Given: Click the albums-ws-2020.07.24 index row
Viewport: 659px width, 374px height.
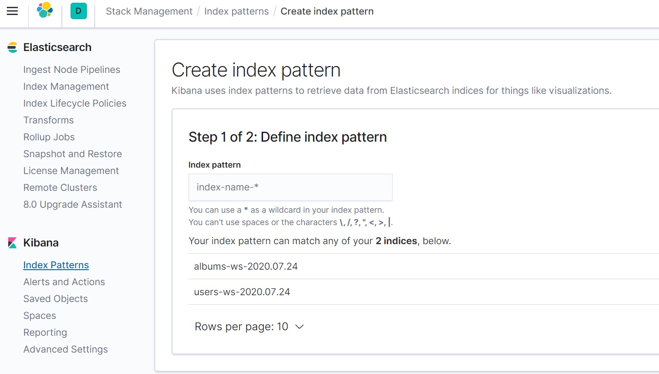Looking at the screenshot, I should point(246,266).
